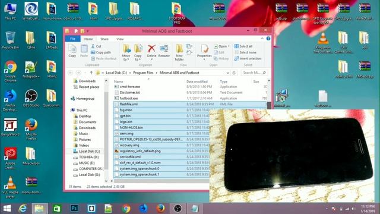Create a New folder from the ribbon
This screenshot has width=380, height=214.
[179, 52]
